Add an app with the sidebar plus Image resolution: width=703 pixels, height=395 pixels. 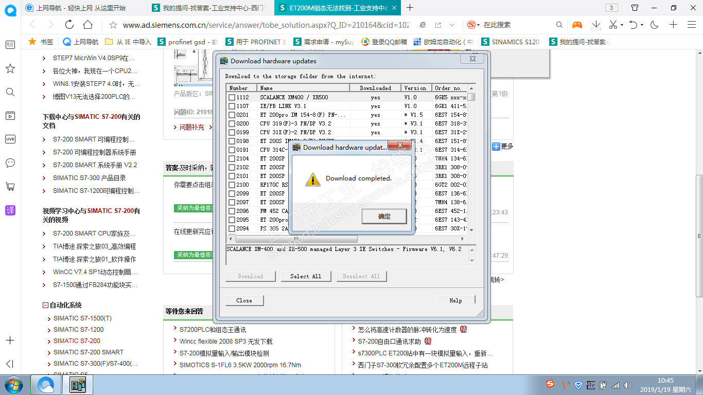point(10,340)
